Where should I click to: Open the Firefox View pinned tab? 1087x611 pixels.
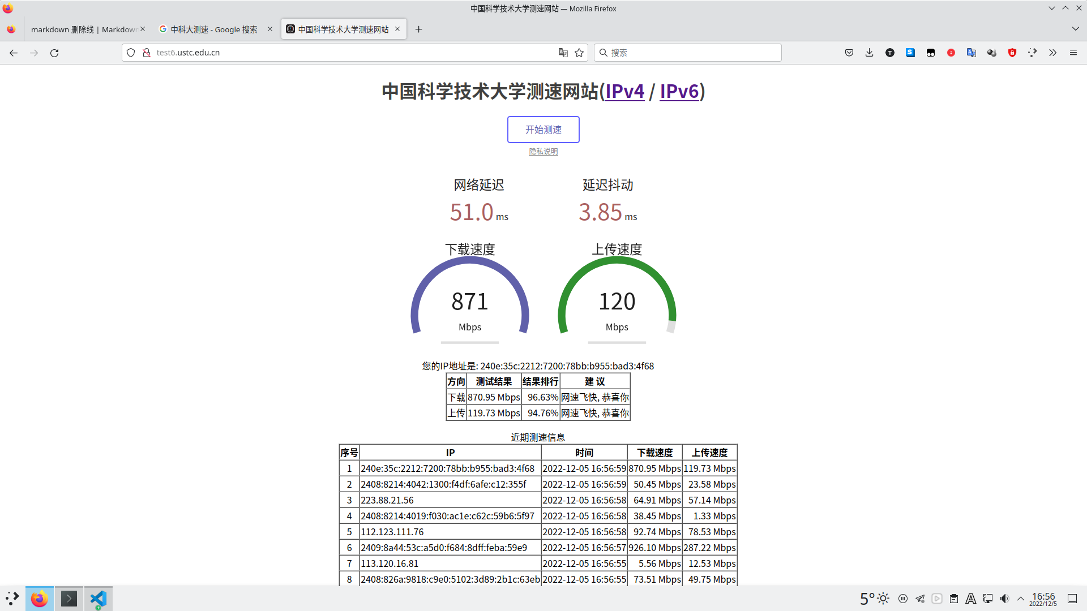[11, 29]
